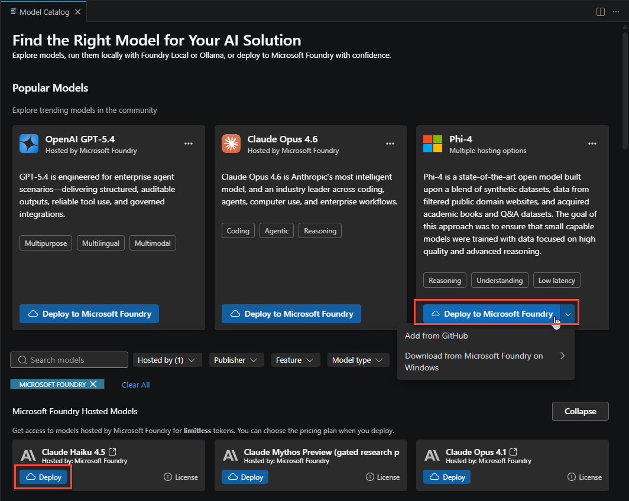Click the Claude Opus 4.6 card title

283,139
